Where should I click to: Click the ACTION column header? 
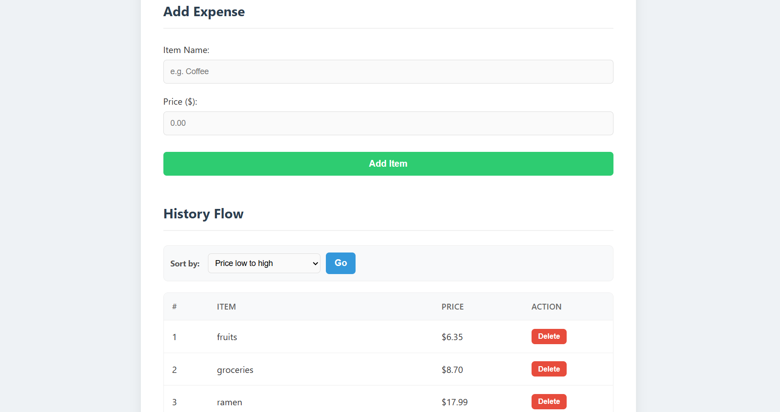point(546,306)
